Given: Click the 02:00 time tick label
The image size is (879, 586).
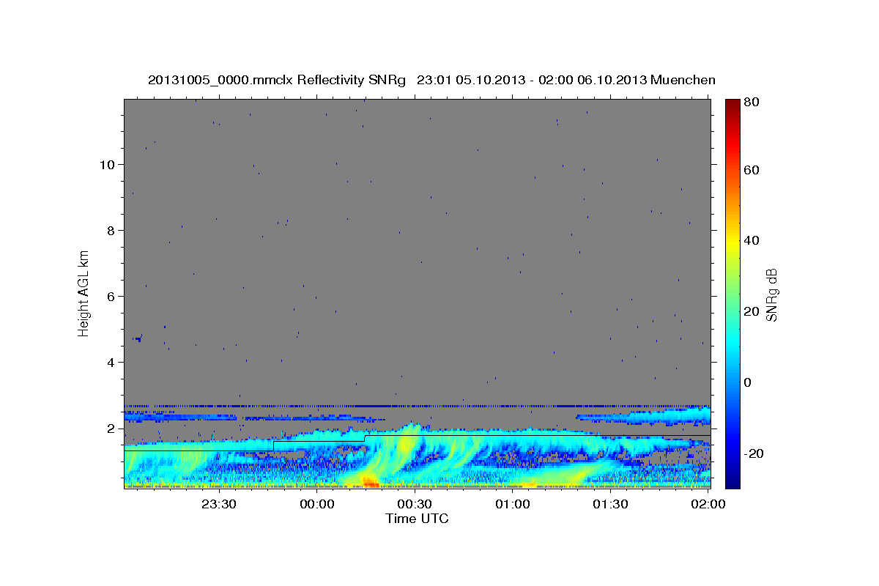Looking at the screenshot, I should pos(708,505).
